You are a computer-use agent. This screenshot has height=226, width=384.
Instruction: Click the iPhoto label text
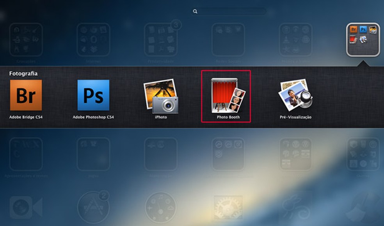click(x=161, y=117)
